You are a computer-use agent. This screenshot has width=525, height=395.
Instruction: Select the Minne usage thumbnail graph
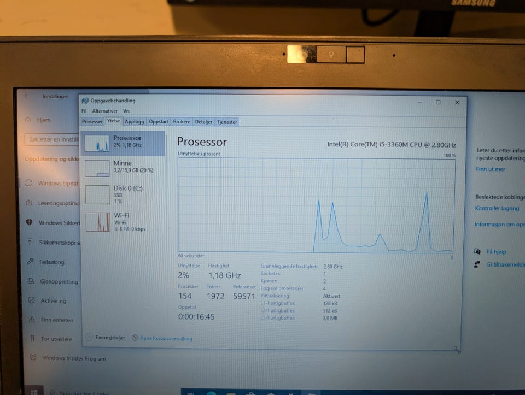coord(97,168)
